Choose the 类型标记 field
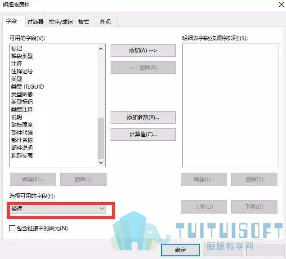This screenshot has height=259, width=286. 22,102
